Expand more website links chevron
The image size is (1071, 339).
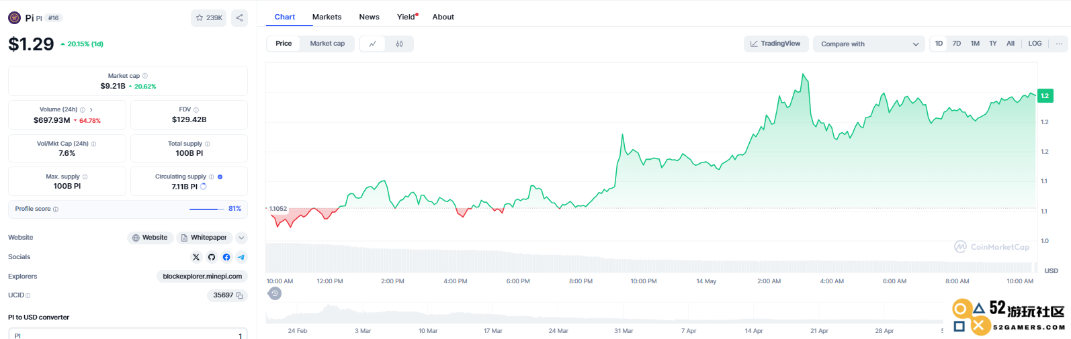point(242,238)
